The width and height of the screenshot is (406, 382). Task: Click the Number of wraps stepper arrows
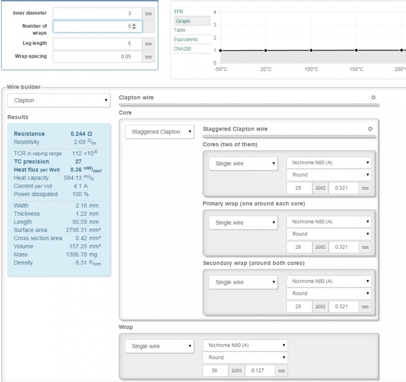tap(134, 26)
